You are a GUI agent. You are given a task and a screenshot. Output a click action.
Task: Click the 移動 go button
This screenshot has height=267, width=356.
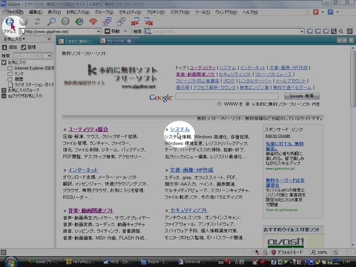click(113, 31)
